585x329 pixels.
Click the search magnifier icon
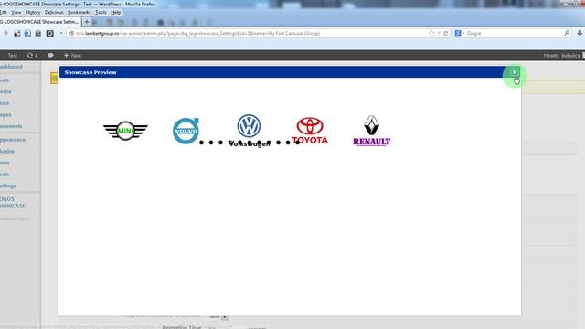point(567,33)
